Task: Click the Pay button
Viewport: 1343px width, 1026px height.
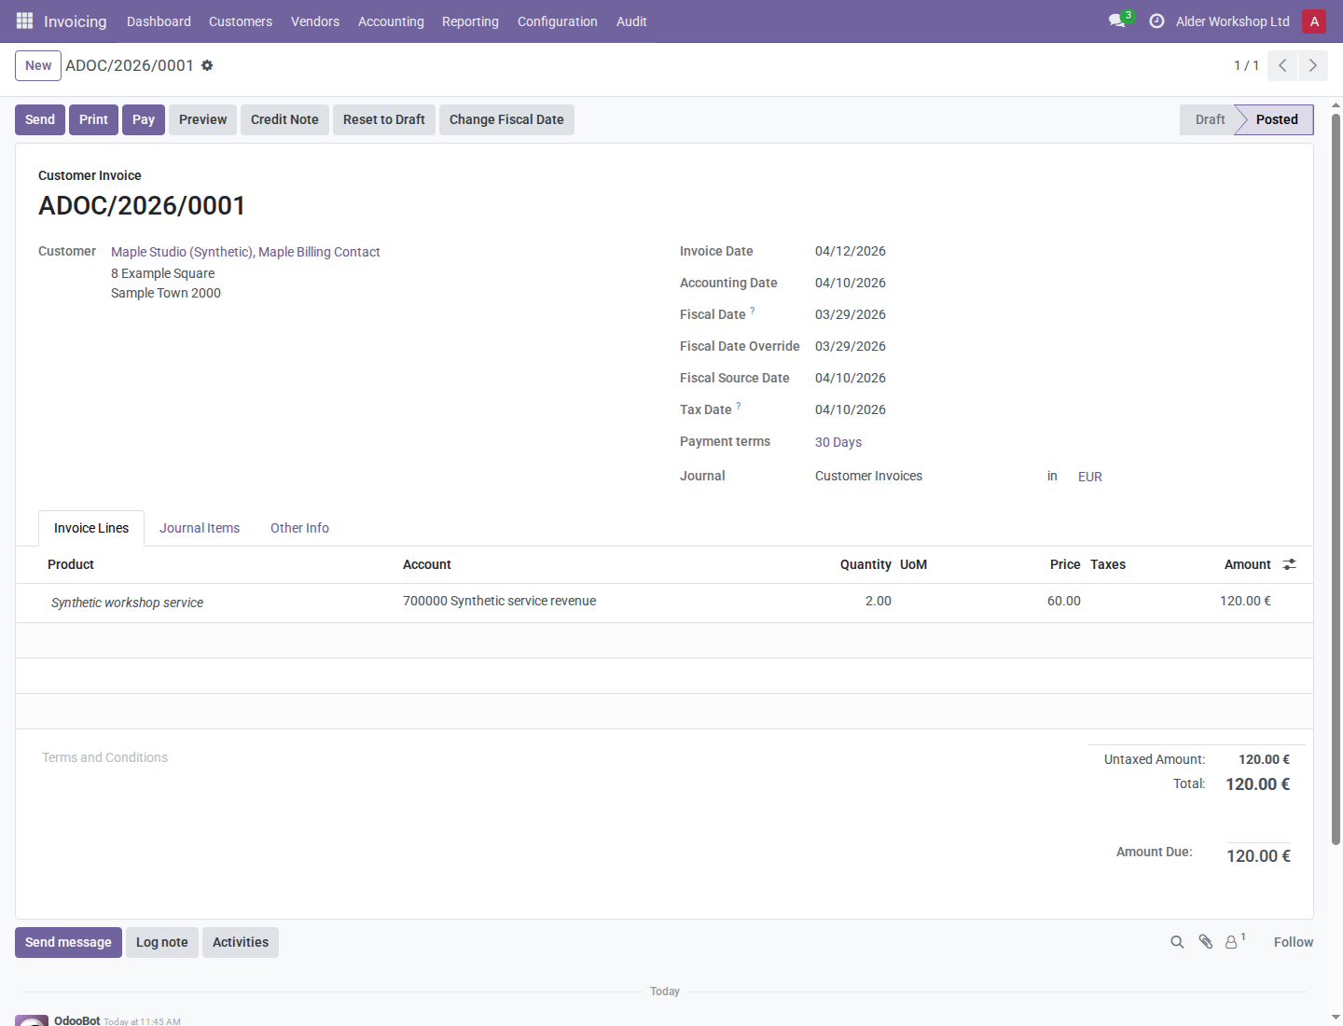Action: pyautogui.click(x=144, y=119)
